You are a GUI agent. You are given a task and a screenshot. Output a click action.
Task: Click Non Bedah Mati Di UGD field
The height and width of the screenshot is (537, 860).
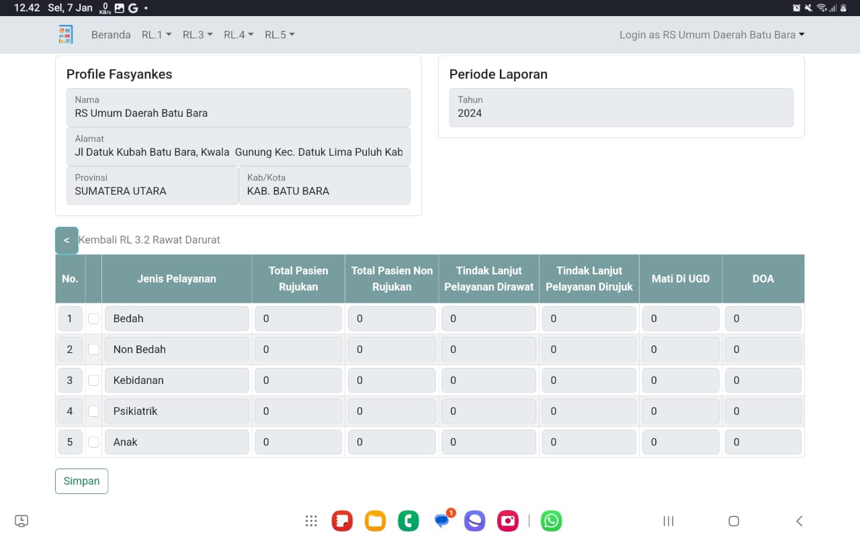(681, 349)
